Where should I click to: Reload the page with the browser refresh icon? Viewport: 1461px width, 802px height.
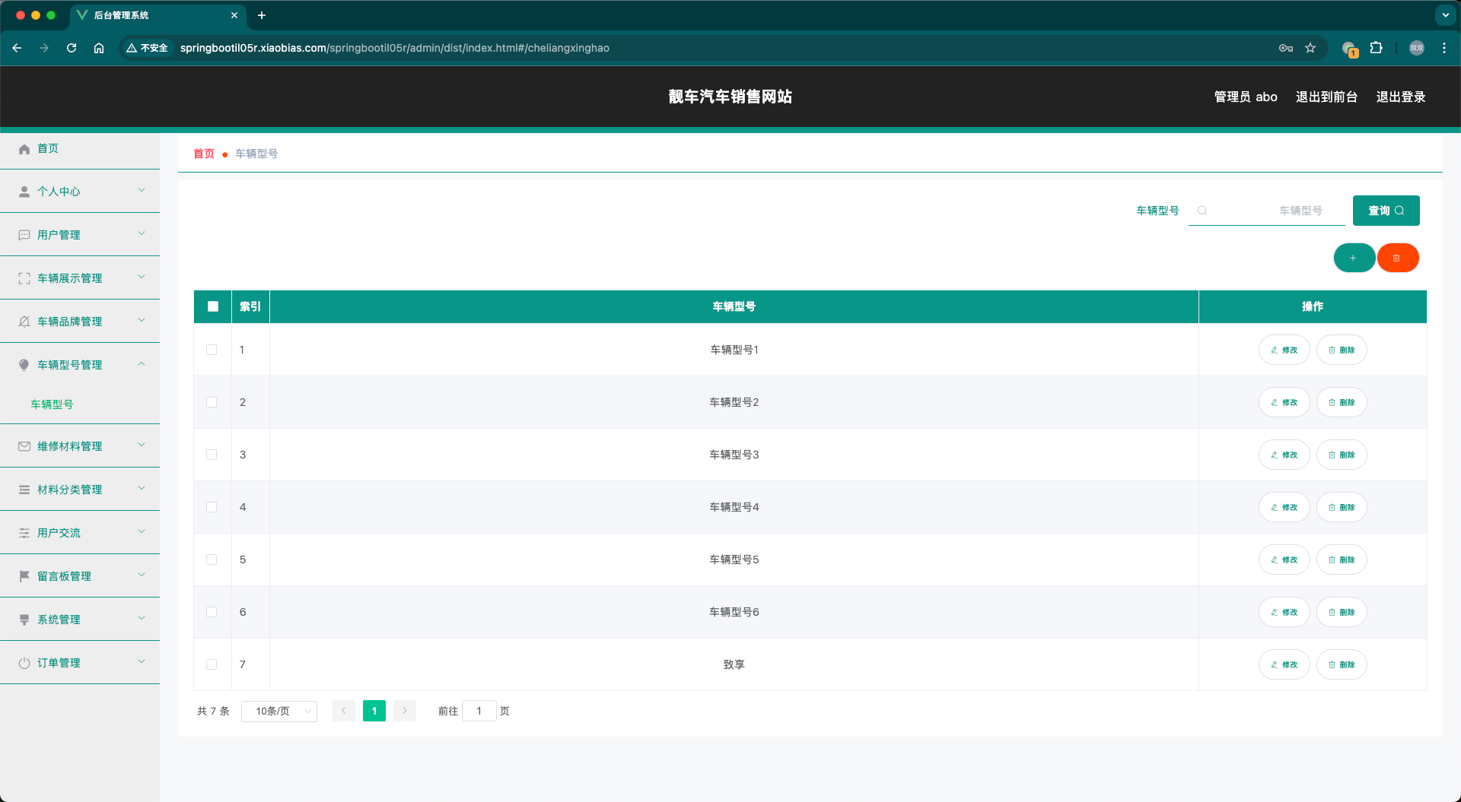(x=72, y=48)
